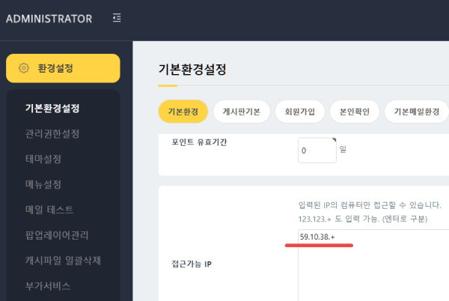Open the 메일 테스트 page
449x301 pixels.
pos(49,210)
